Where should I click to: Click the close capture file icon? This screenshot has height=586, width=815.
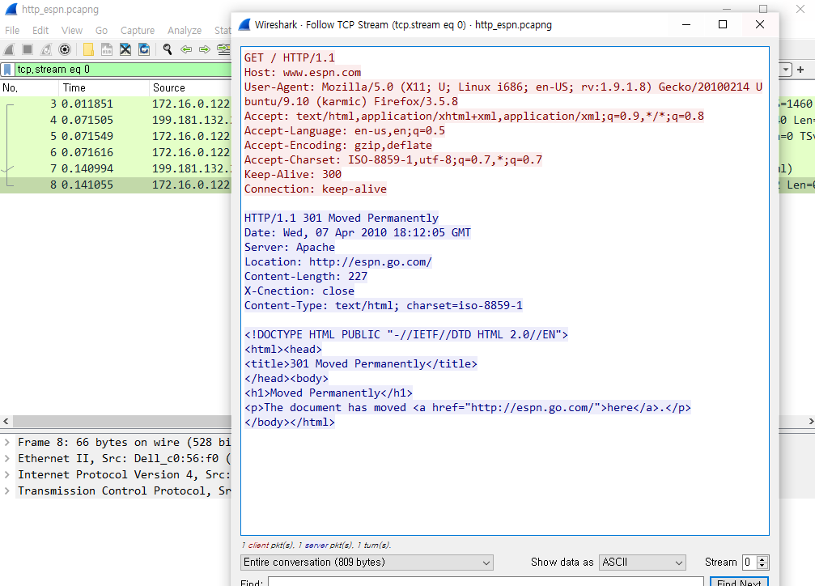click(x=125, y=49)
